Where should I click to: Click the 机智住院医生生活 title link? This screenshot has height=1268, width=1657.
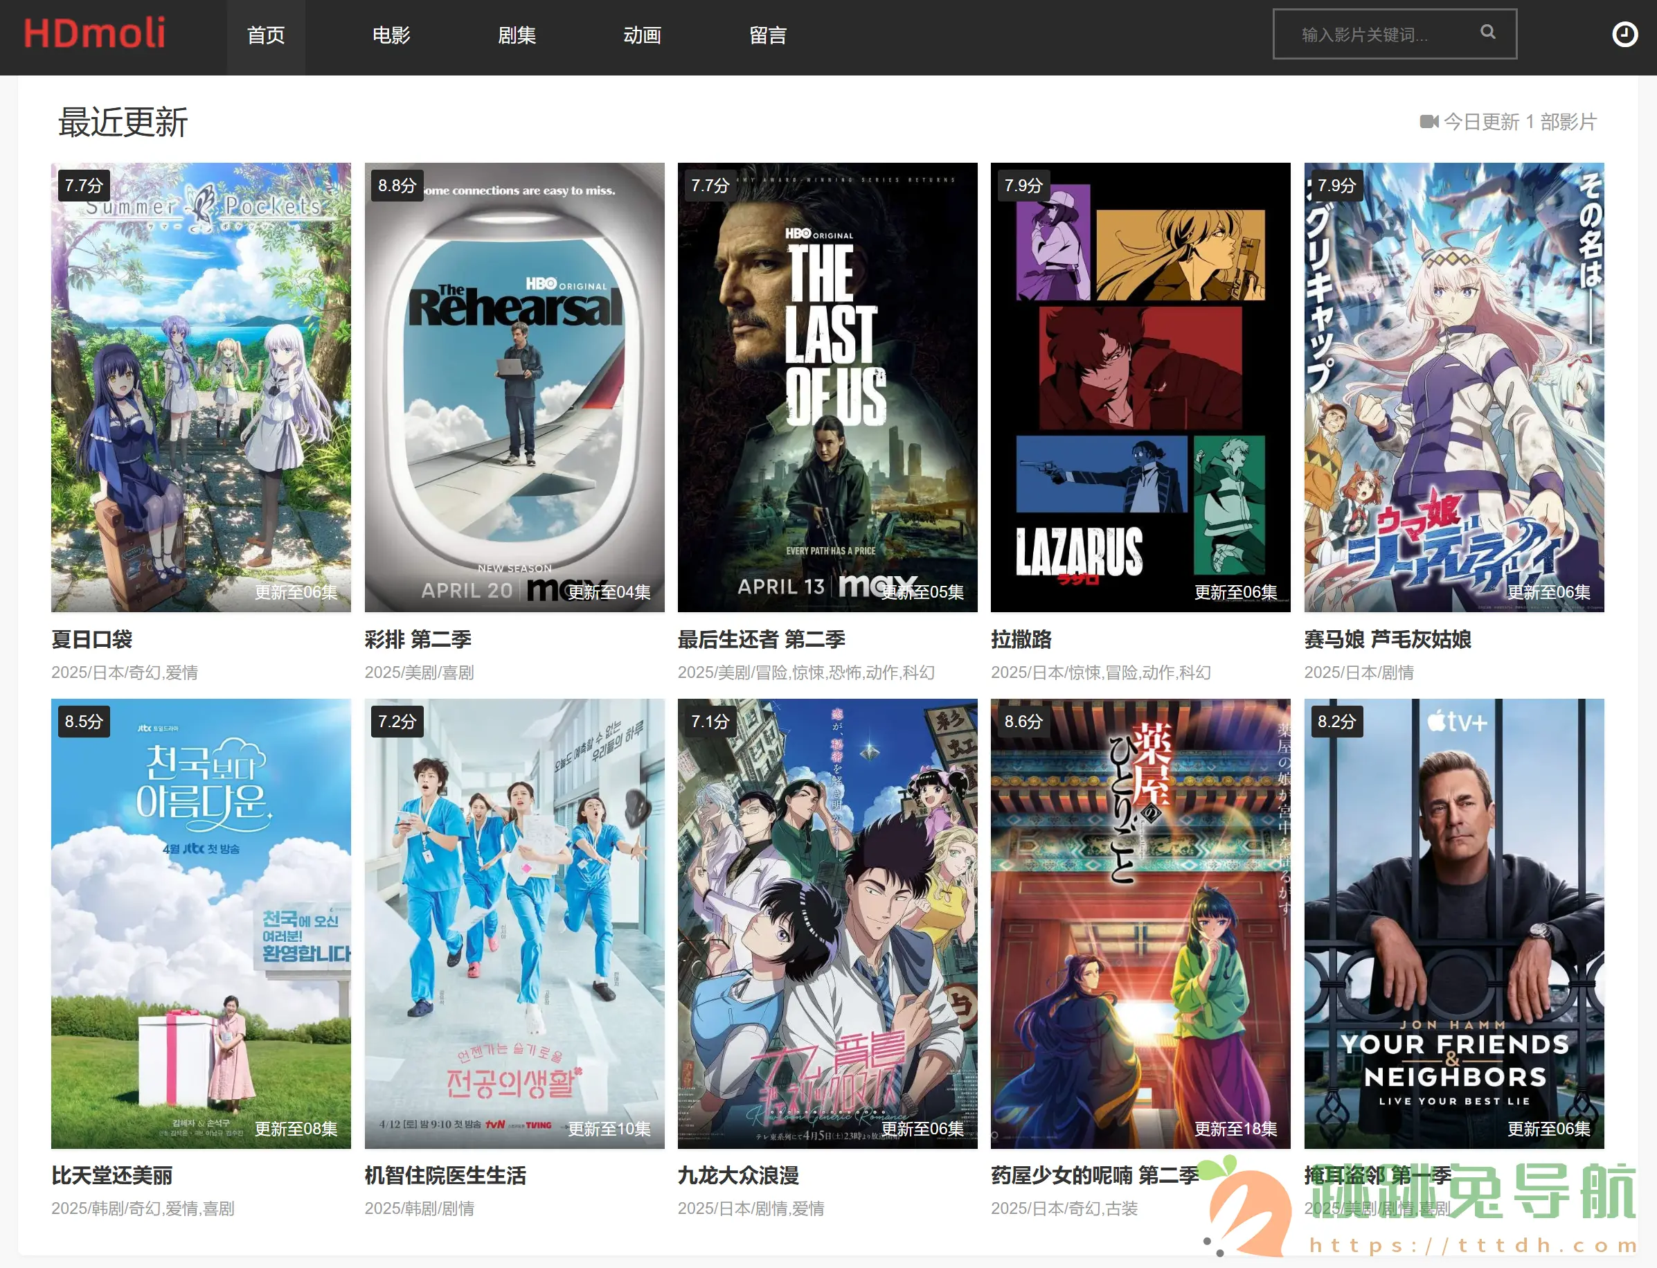445,1175
